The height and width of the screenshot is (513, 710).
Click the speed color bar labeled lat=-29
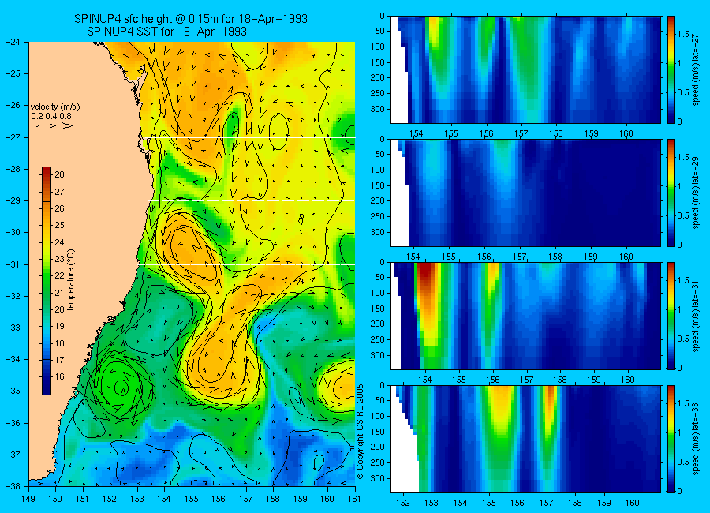(671, 193)
